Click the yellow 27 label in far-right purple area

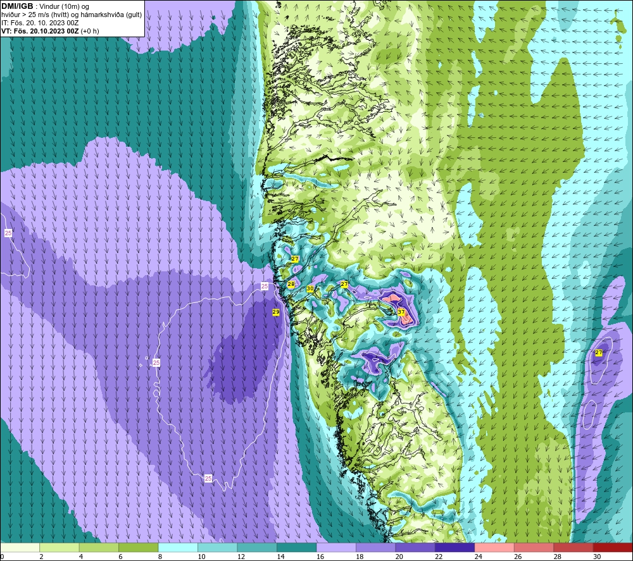click(x=599, y=352)
